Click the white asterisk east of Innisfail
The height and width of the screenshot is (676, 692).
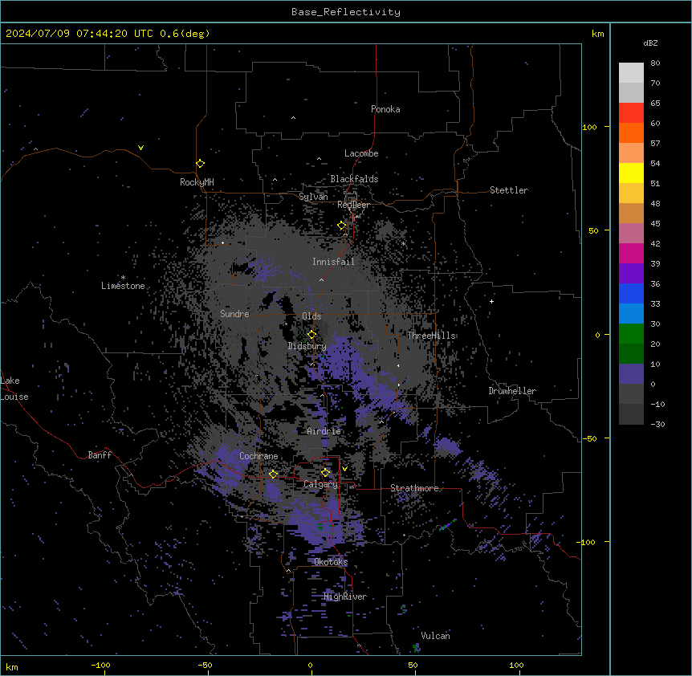[x=403, y=243]
